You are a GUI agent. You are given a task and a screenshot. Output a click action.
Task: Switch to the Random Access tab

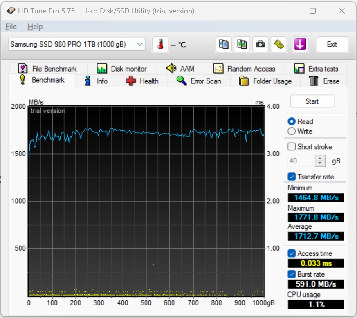pos(245,69)
